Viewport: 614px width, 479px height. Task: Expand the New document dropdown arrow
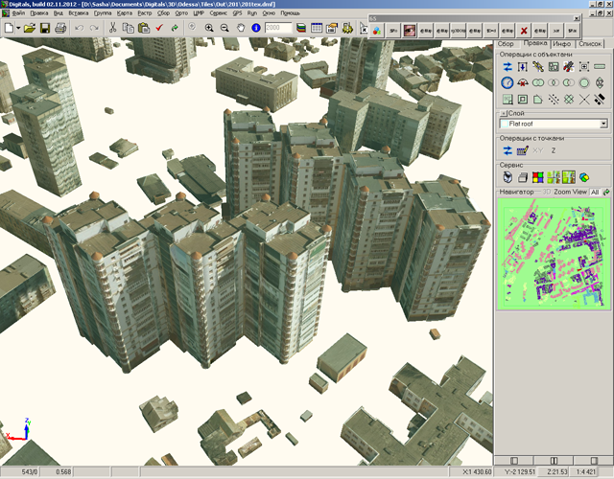(19, 29)
